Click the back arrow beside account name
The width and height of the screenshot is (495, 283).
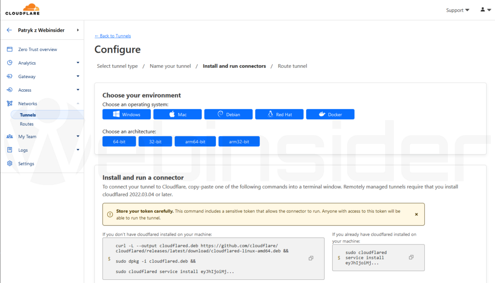9,30
